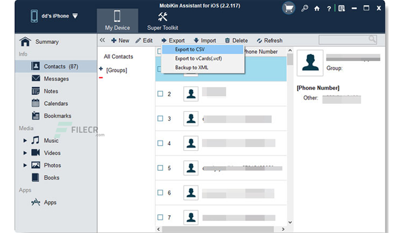Select contact row number 3

coord(221,118)
